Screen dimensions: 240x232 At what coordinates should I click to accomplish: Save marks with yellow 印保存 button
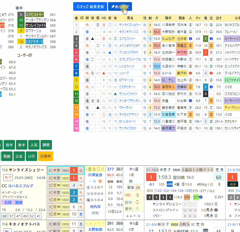45,156
